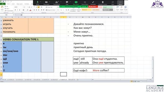The image size is (164, 92).
Task: Expand the Stop Video options arrow
Action: [50, 2]
